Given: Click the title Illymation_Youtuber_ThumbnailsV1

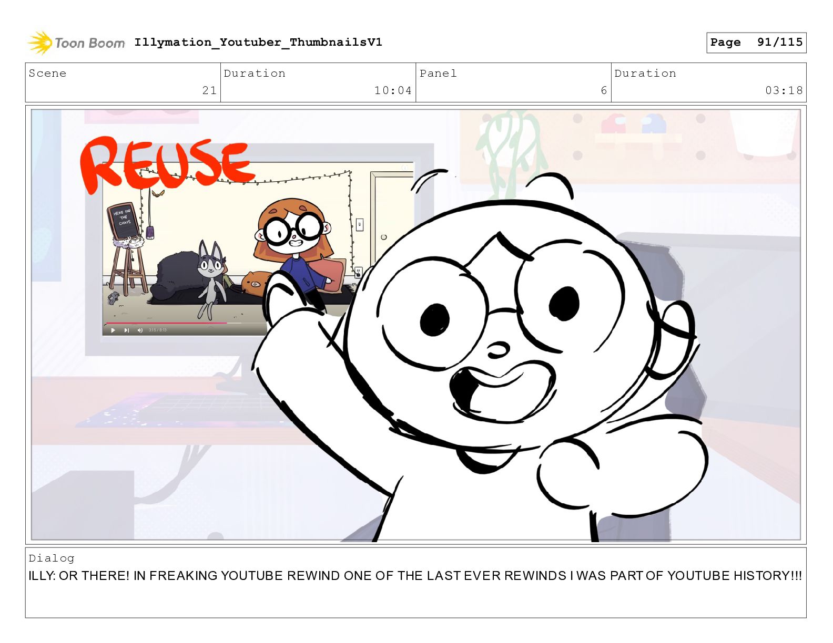Looking at the screenshot, I should tap(258, 42).
